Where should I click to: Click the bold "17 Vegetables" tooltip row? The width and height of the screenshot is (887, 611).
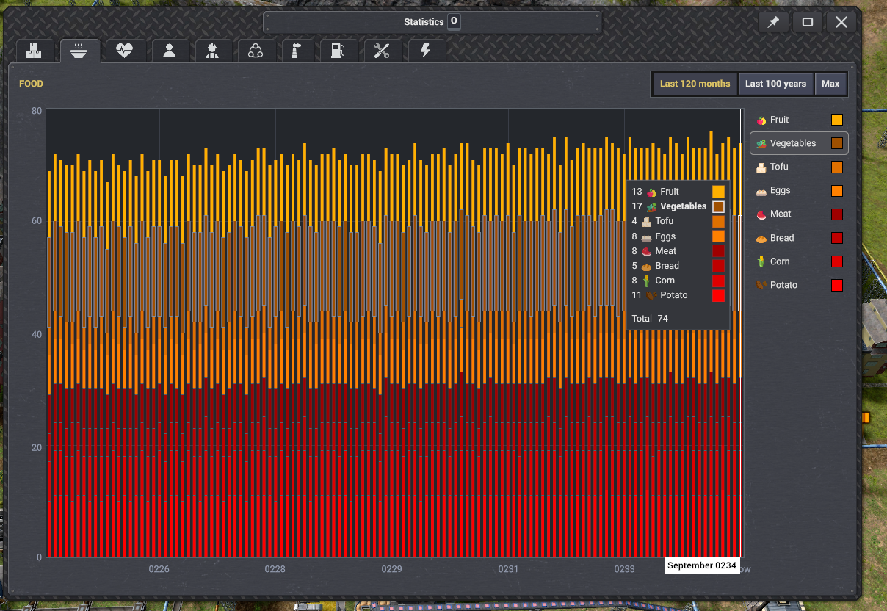coord(678,206)
